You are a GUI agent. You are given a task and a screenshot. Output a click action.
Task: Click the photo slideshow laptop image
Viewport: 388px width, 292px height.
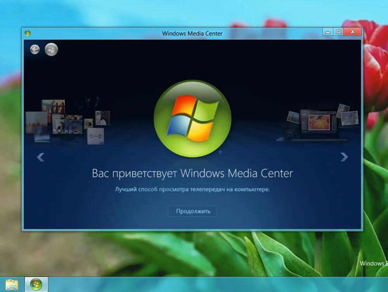pos(318,123)
